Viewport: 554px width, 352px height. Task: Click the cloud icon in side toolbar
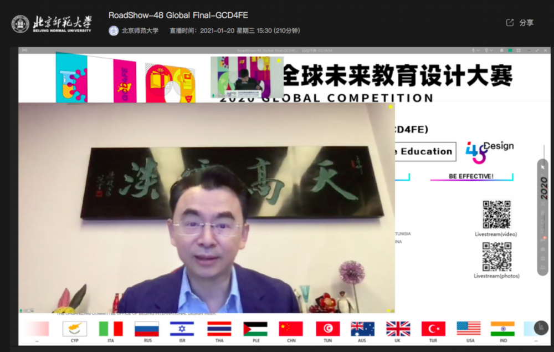[x=543, y=249]
